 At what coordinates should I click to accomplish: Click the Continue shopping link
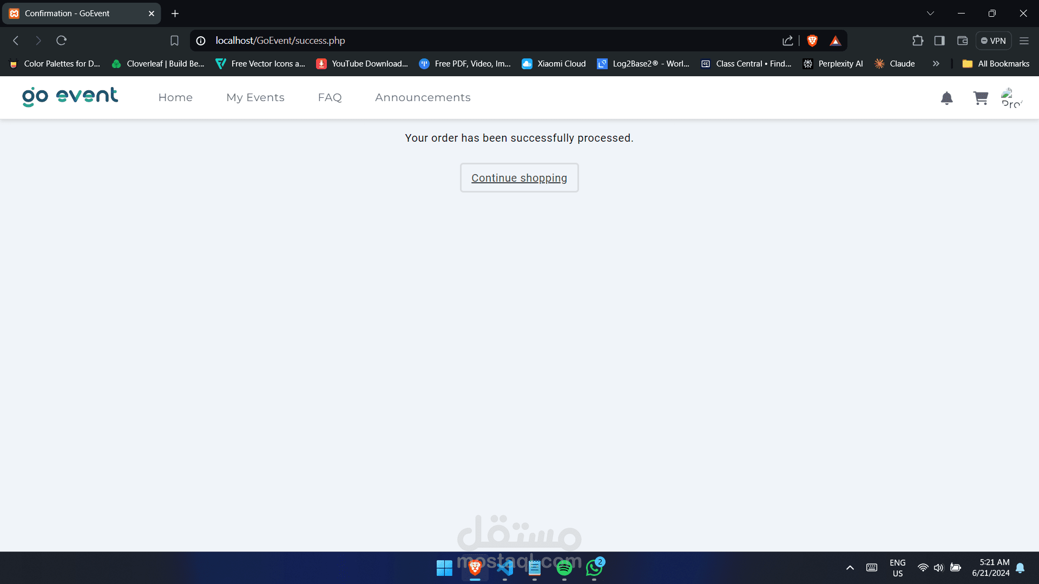tap(519, 178)
